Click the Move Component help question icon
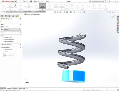Screen dimensions: 119x91 tap(20, 19)
